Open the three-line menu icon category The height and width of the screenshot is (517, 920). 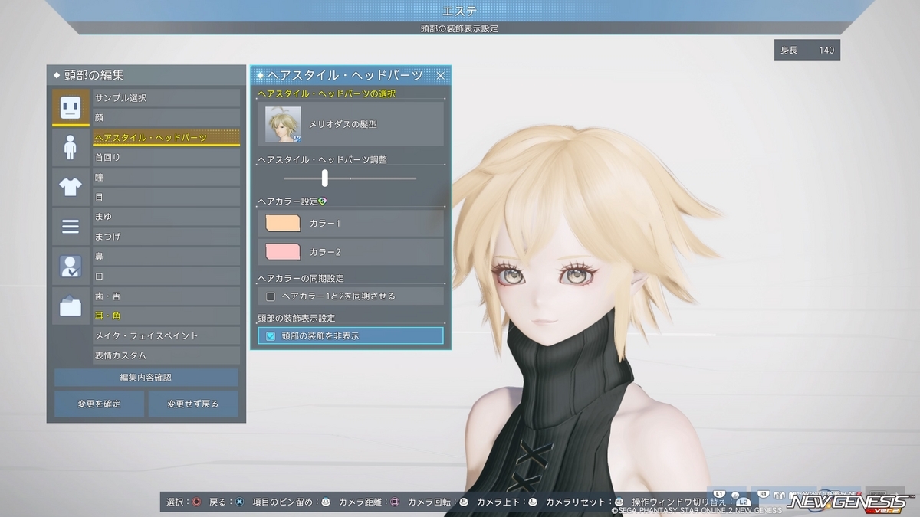point(71,227)
